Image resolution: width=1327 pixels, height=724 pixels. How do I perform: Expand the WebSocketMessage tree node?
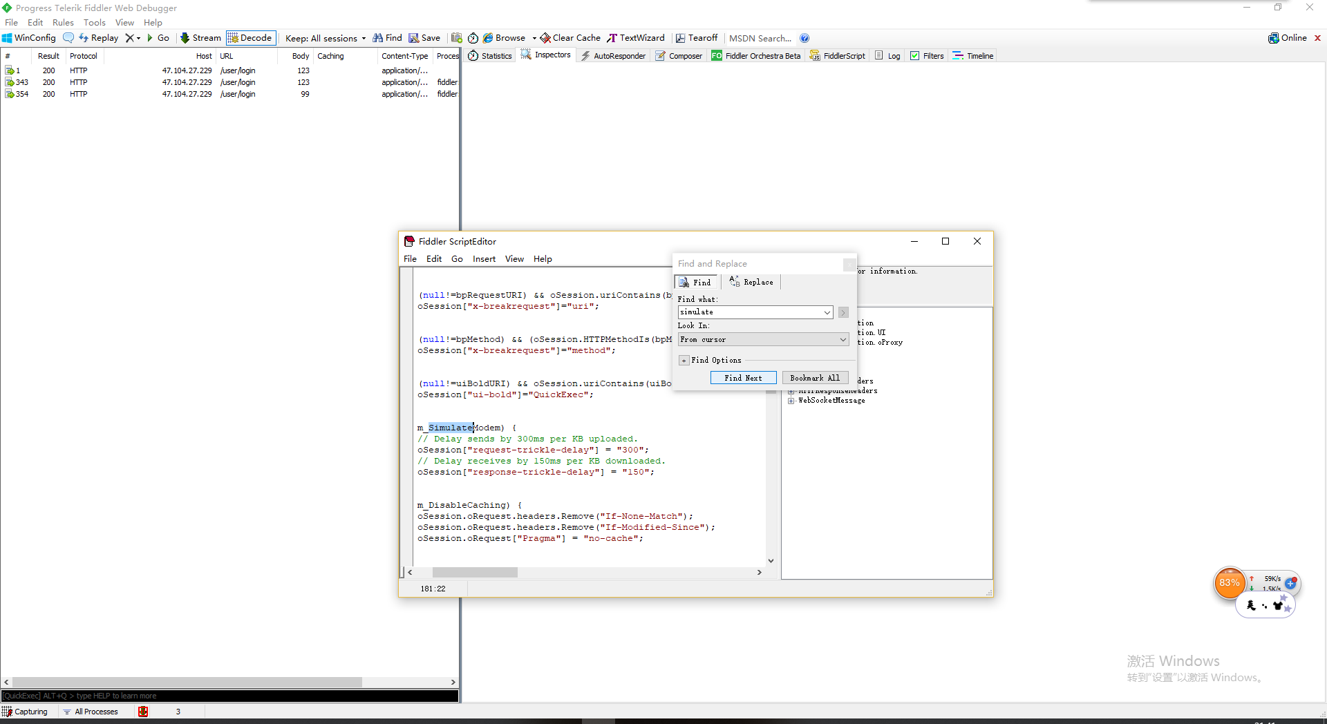[x=791, y=401]
